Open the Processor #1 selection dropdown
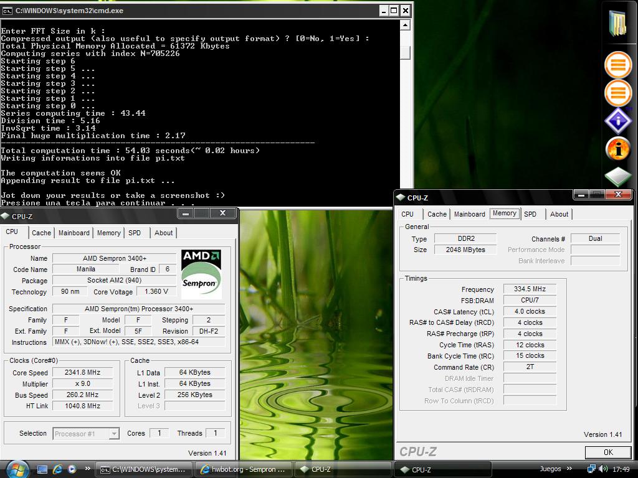Viewport: 638px width, 478px height. point(86,434)
